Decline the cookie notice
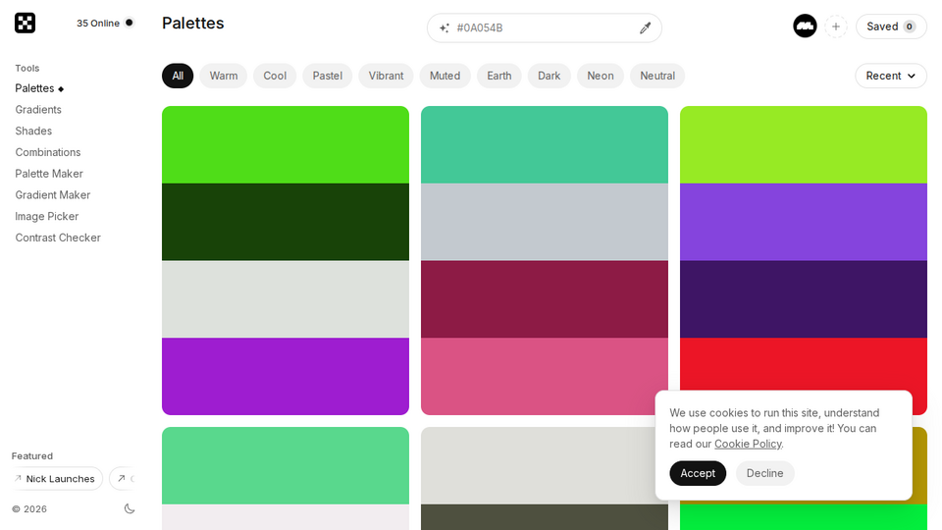The image size is (942, 530). (x=764, y=473)
